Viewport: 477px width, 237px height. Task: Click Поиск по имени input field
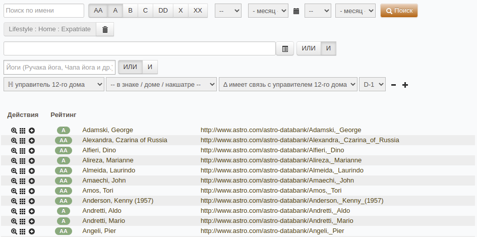pos(44,11)
